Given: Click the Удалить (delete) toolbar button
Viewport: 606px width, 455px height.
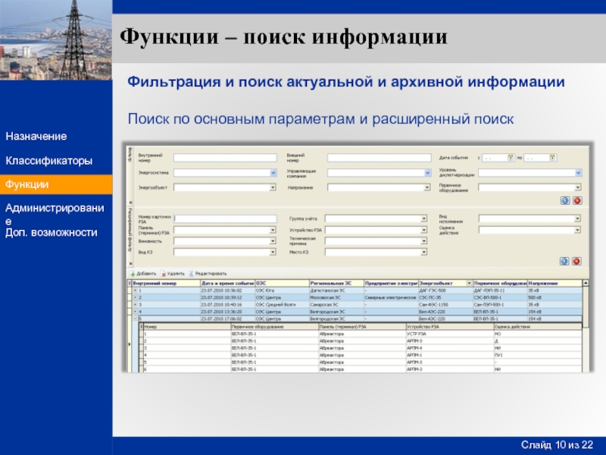Looking at the screenshot, I should pos(173,274).
